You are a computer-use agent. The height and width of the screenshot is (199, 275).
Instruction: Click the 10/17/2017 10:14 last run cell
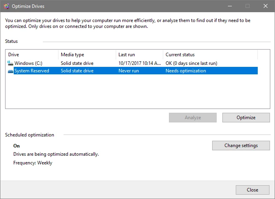point(140,63)
